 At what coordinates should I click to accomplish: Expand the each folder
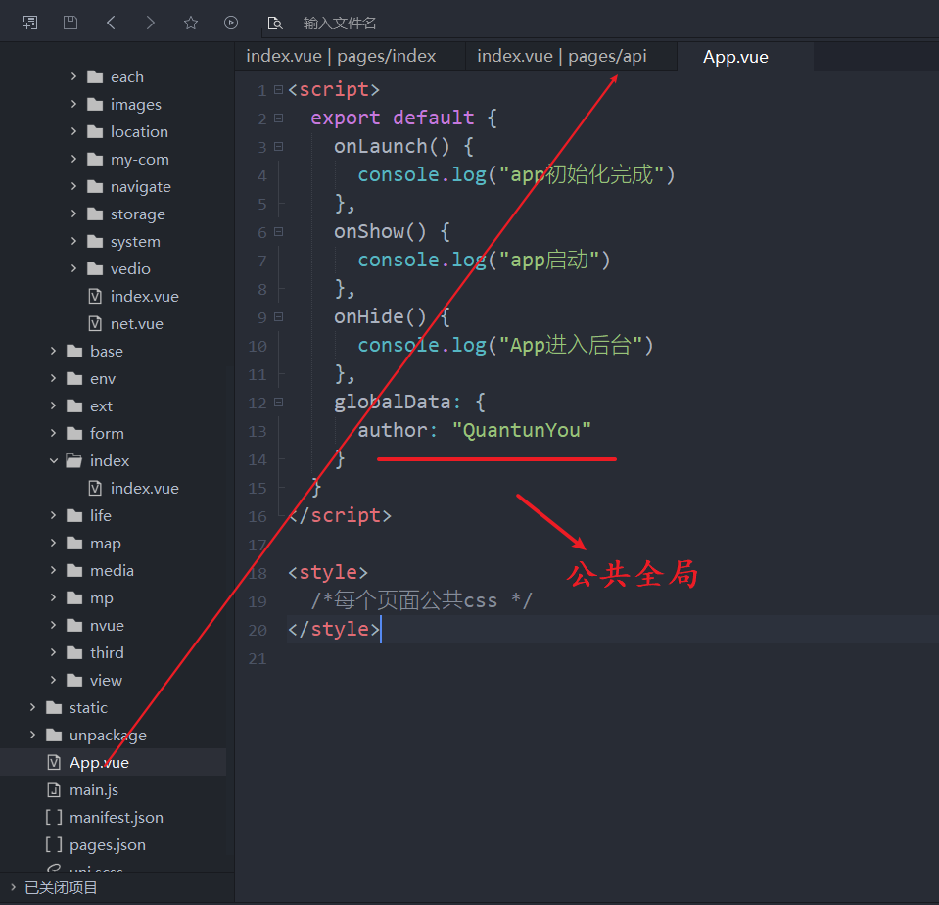click(73, 76)
